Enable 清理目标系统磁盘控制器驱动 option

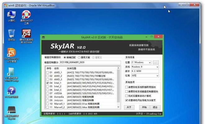tap(126, 91)
